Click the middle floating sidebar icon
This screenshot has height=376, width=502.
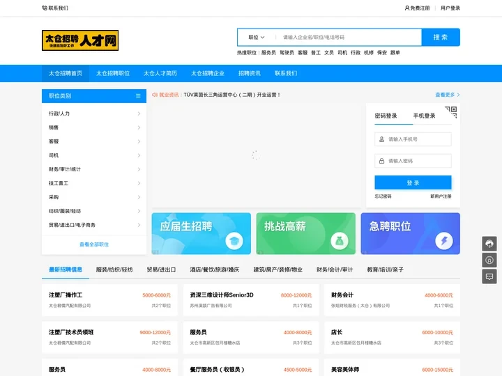coord(489,260)
